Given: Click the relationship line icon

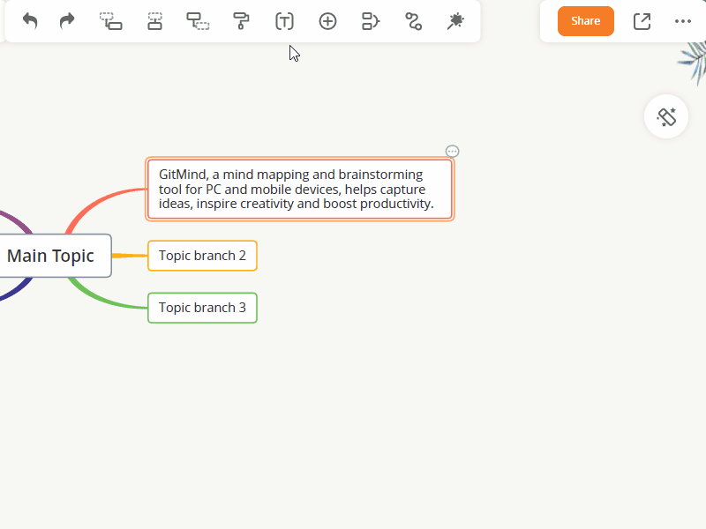Looking at the screenshot, I should coord(413,21).
